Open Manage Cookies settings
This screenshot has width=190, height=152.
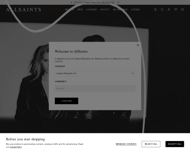[x=126, y=144]
